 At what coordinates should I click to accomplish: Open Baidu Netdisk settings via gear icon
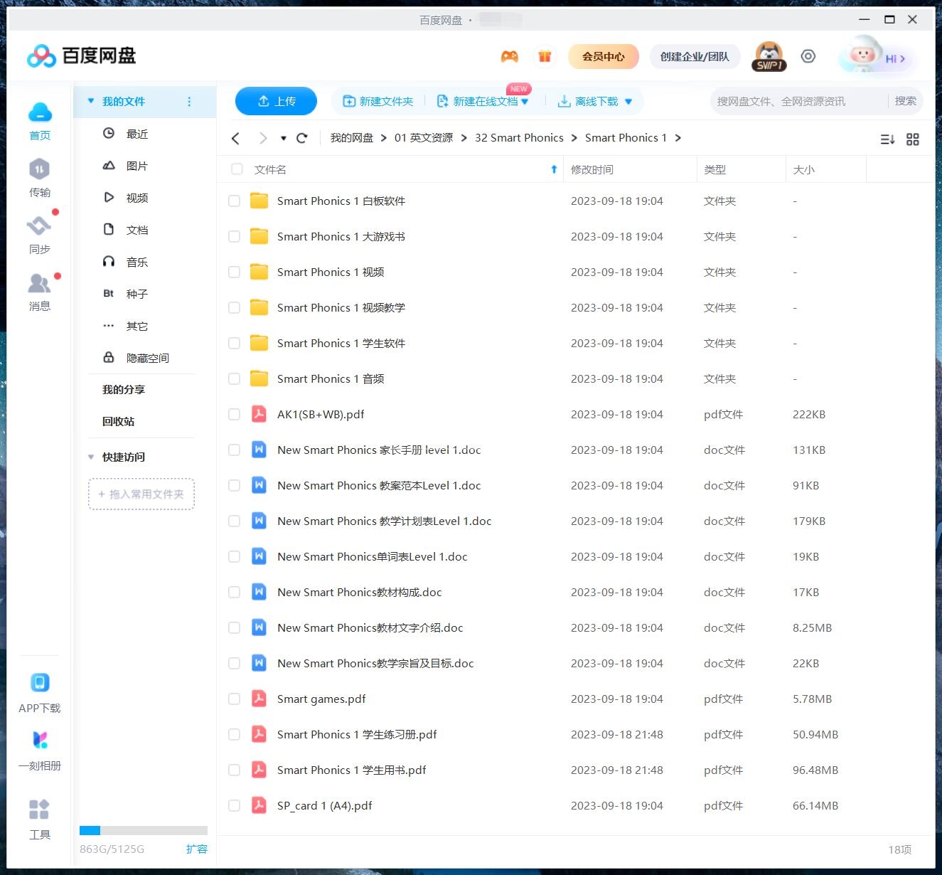point(808,56)
